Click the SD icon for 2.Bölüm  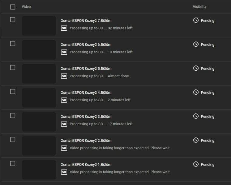pyautogui.click(x=64, y=148)
